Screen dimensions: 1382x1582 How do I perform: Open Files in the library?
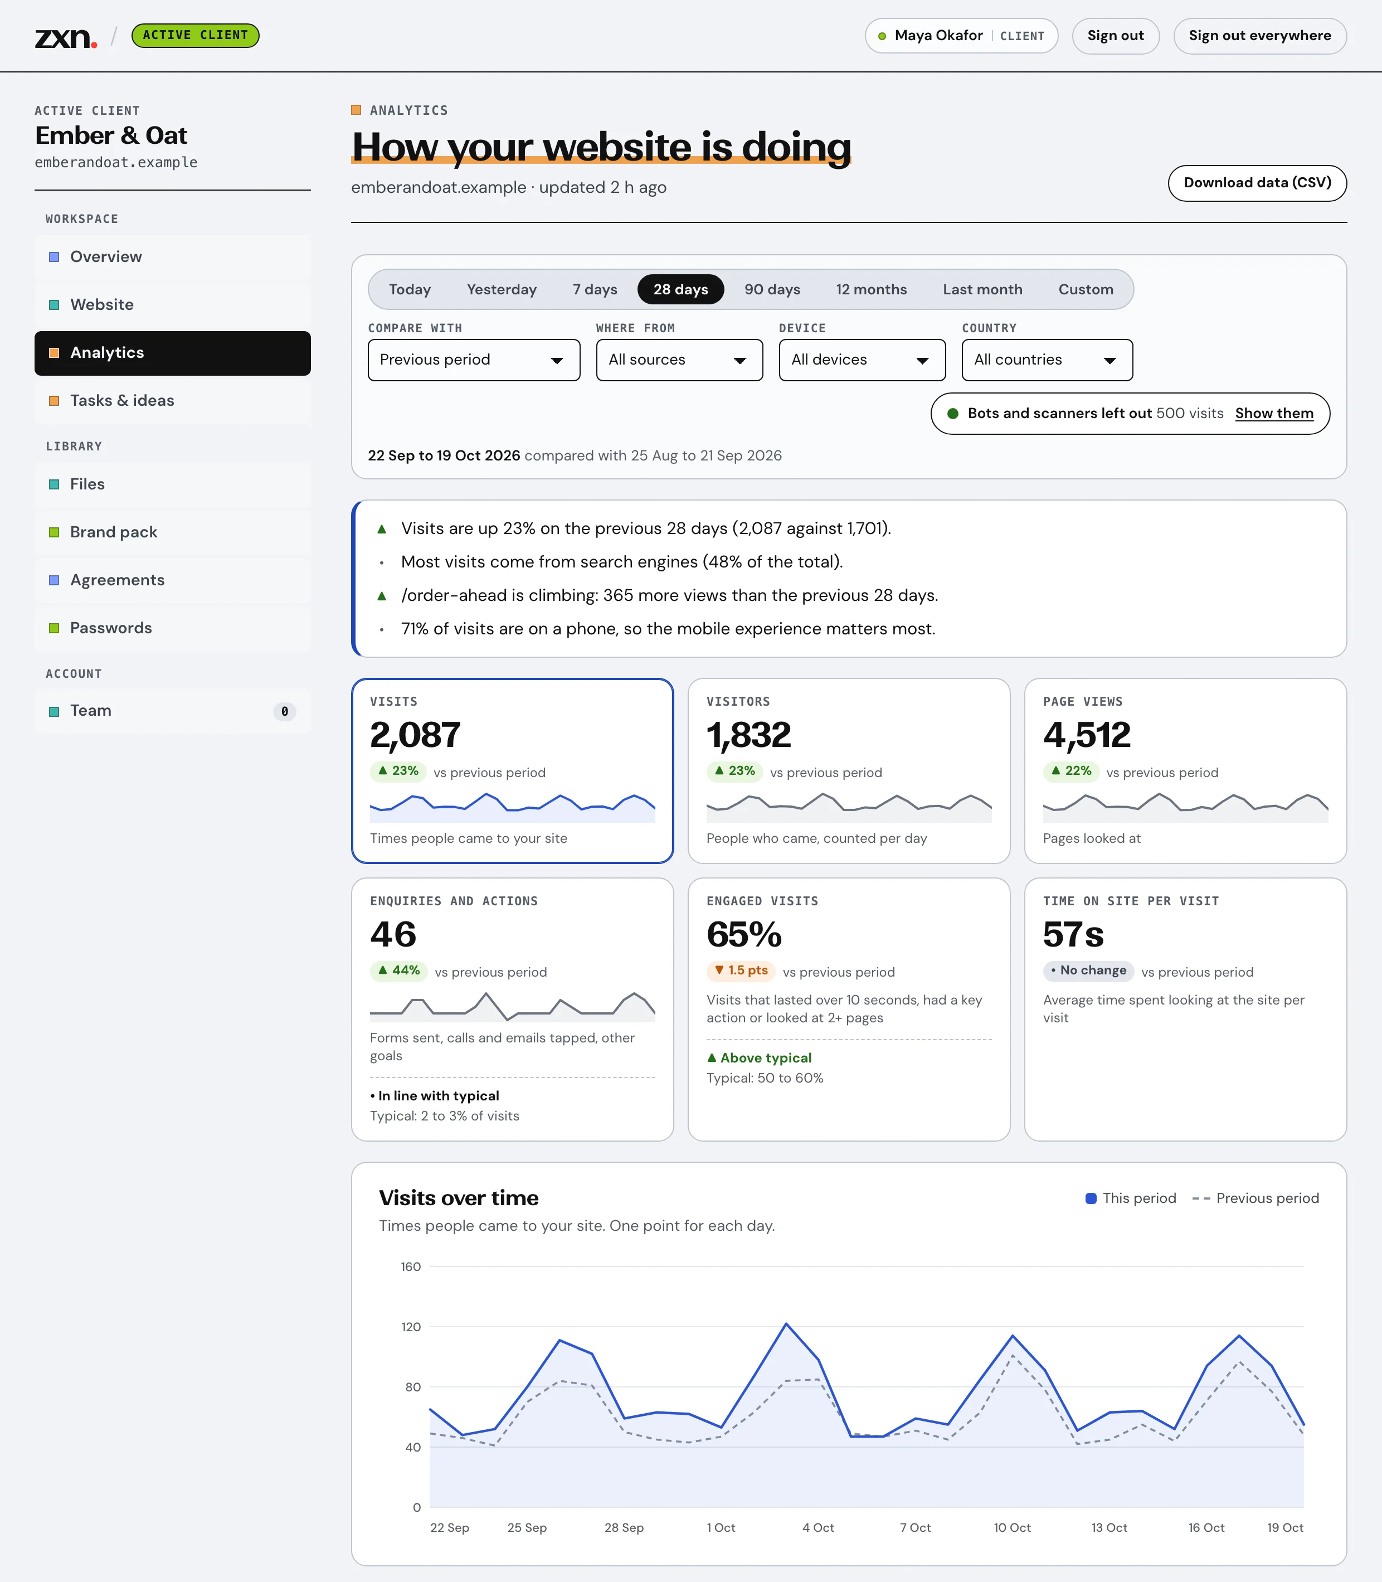tap(173, 484)
